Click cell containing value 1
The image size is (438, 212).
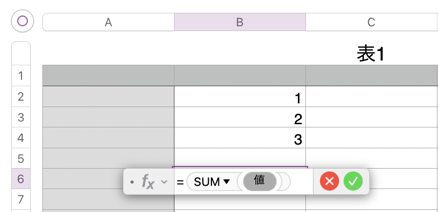click(240, 96)
